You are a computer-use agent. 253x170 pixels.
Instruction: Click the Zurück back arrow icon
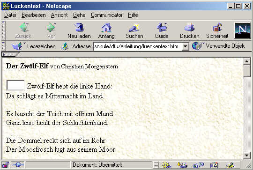point(24,27)
